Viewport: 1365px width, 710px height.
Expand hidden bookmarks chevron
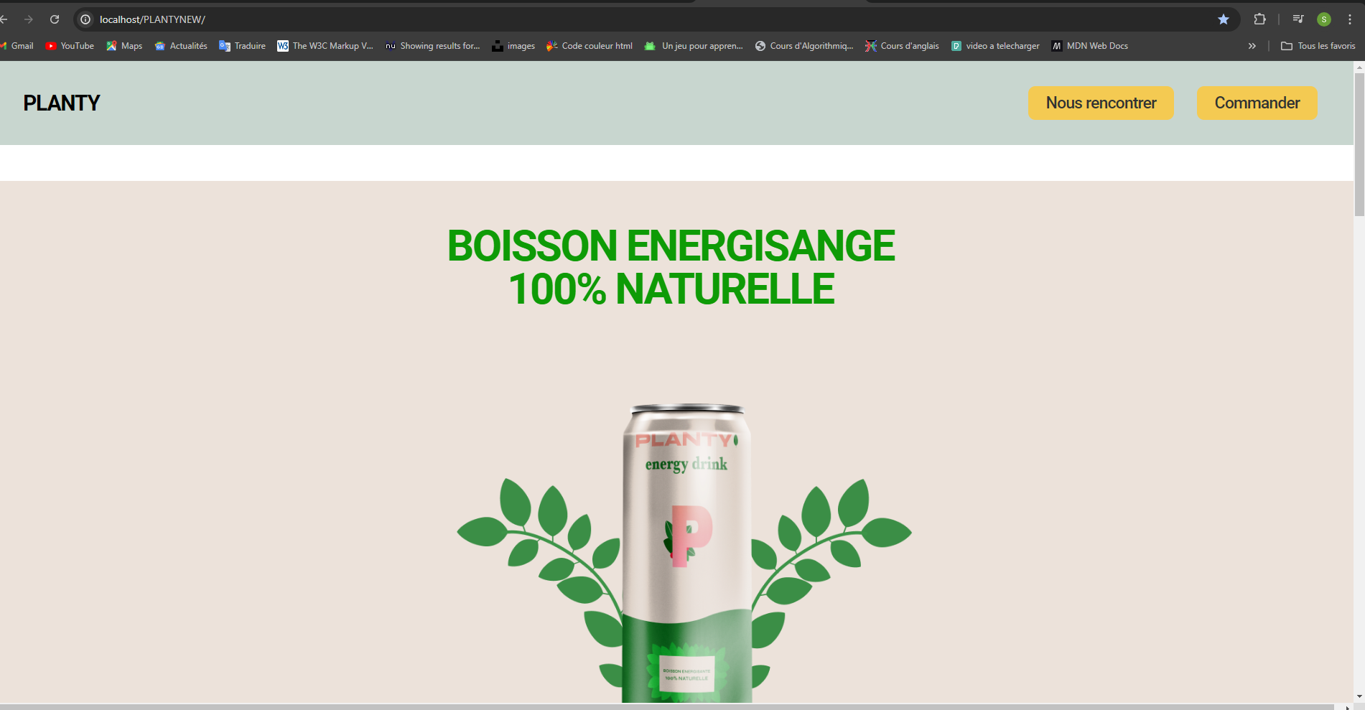[x=1252, y=46]
